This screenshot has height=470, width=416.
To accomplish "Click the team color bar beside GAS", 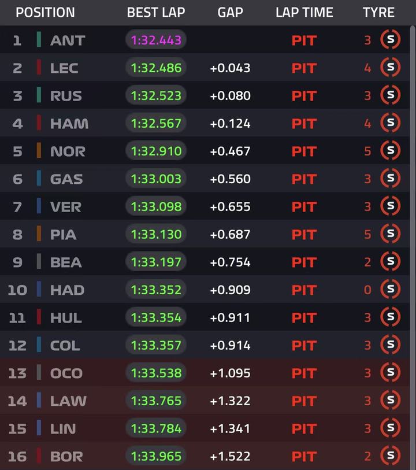I will tap(39, 179).
